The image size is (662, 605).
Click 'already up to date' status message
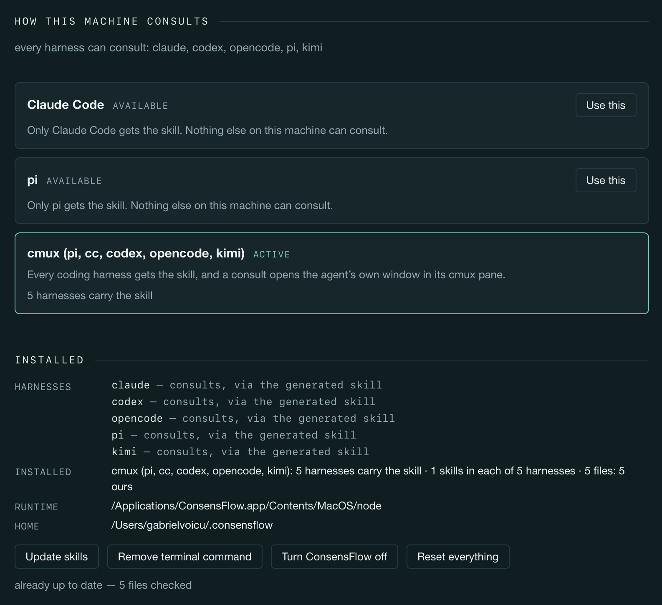pyautogui.click(x=103, y=585)
